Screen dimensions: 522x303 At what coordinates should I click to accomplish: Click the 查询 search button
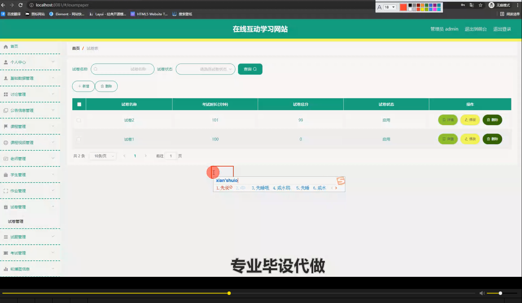250,69
